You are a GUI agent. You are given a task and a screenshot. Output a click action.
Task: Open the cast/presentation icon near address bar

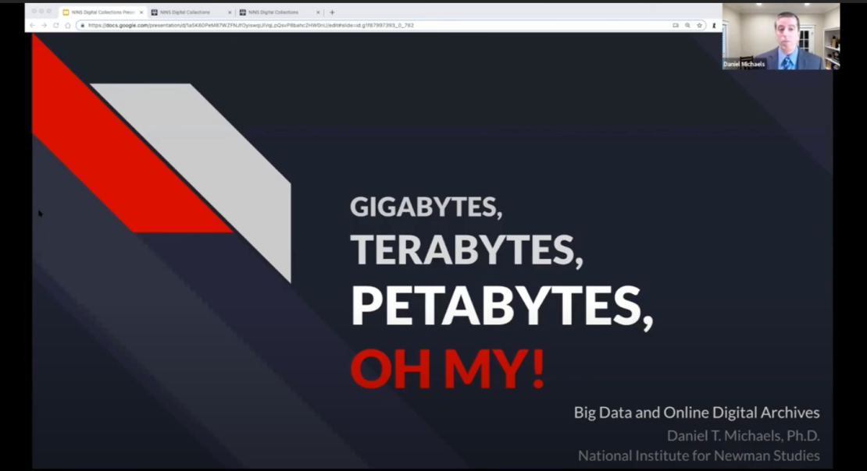676,25
